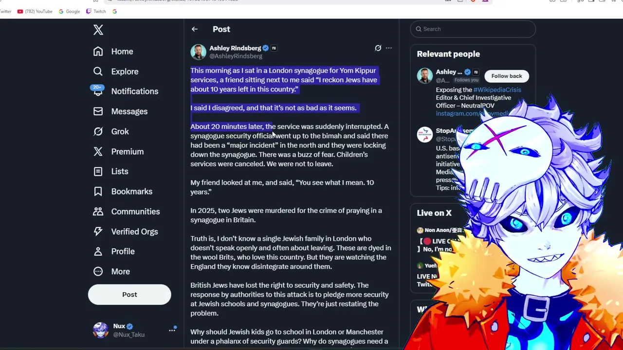Click Follow back button for Ashley
Viewport: 623px width, 350px height.
point(507,76)
